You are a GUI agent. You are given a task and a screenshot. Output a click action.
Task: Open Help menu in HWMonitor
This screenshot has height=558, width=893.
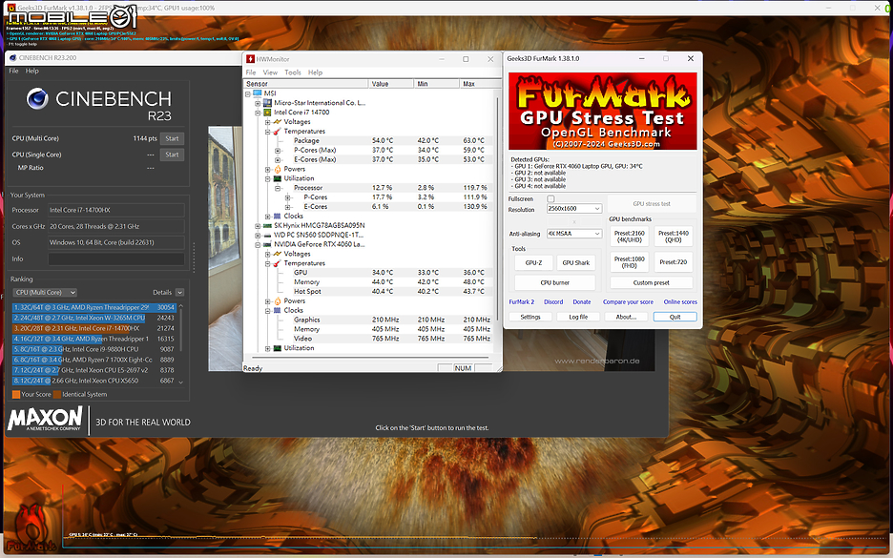pos(315,72)
